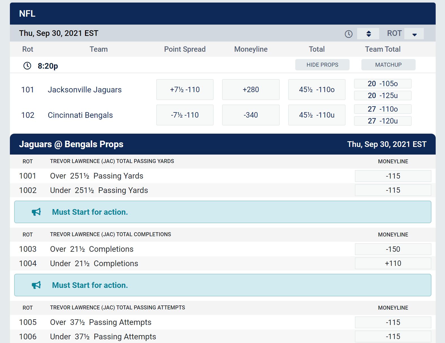Click the Team Total column header
The image size is (445, 343).
pyautogui.click(x=383, y=49)
